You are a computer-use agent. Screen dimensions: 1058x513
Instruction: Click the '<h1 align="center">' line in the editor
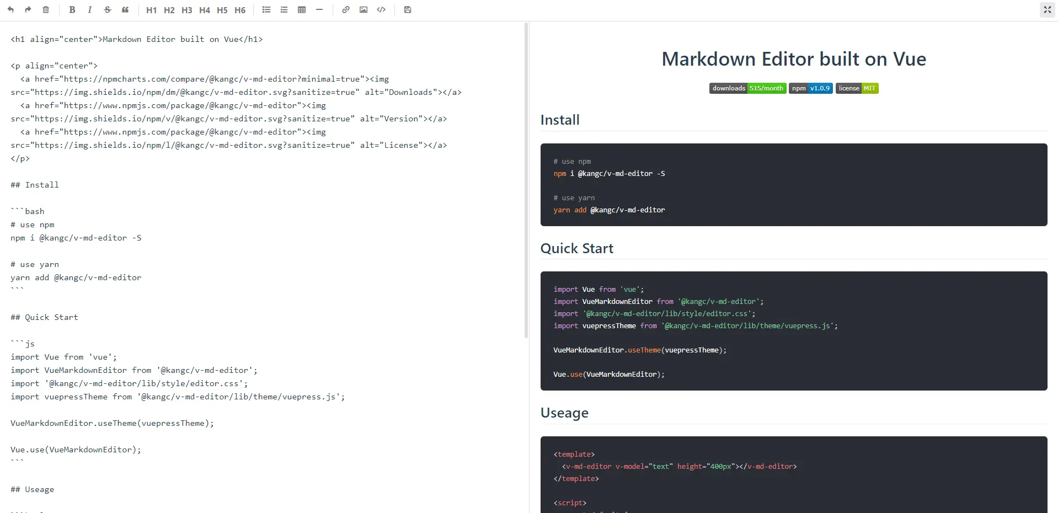(137, 39)
